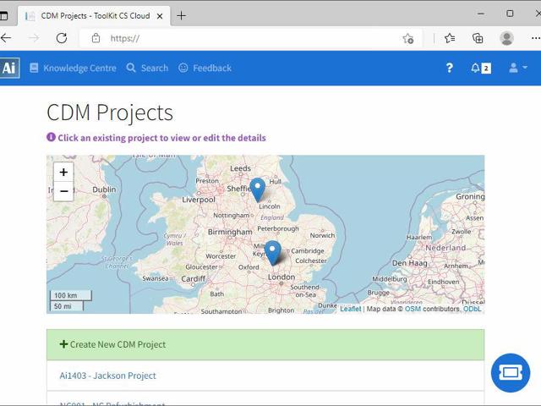Open notifications bell with 2 alerts
This screenshot has width=541, height=406.
tap(481, 68)
